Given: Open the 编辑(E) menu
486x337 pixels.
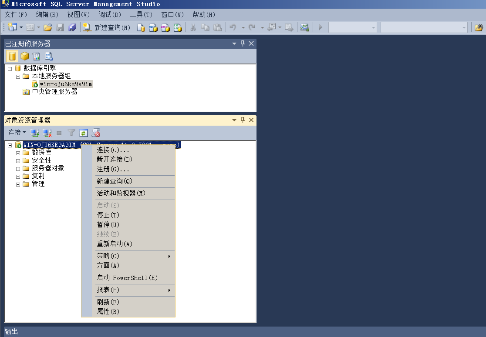Looking at the screenshot, I should tap(47, 14).
